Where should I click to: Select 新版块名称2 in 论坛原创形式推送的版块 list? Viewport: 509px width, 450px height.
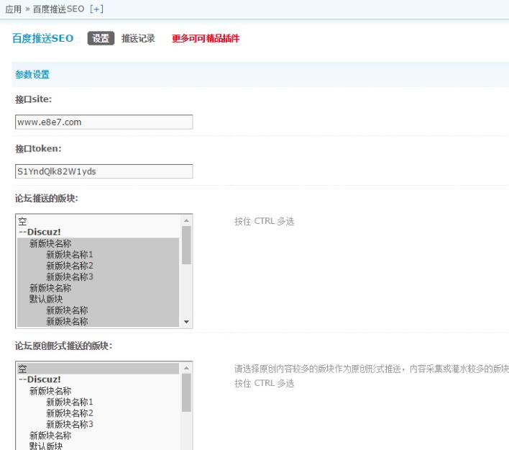[98, 413]
